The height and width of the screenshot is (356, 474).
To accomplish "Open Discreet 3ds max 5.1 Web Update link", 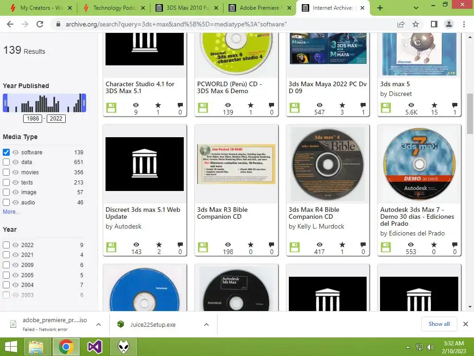I will pyautogui.click(x=143, y=213).
